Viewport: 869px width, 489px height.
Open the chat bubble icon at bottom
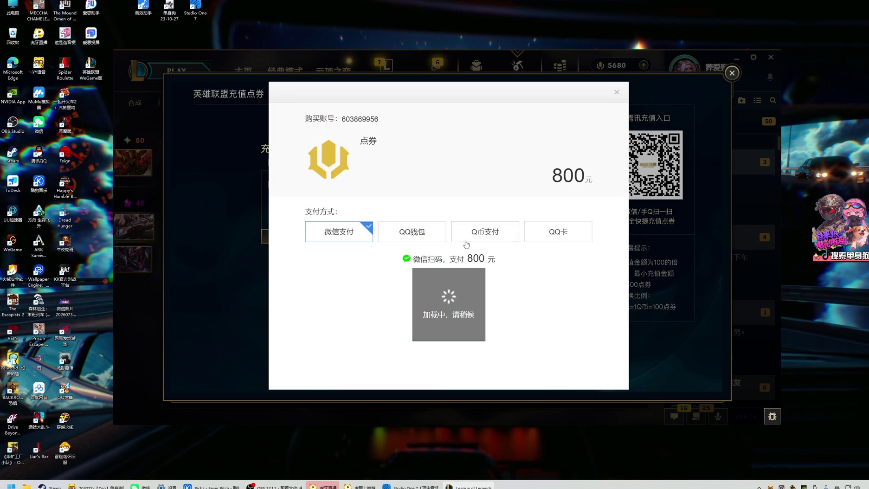pos(674,416)
